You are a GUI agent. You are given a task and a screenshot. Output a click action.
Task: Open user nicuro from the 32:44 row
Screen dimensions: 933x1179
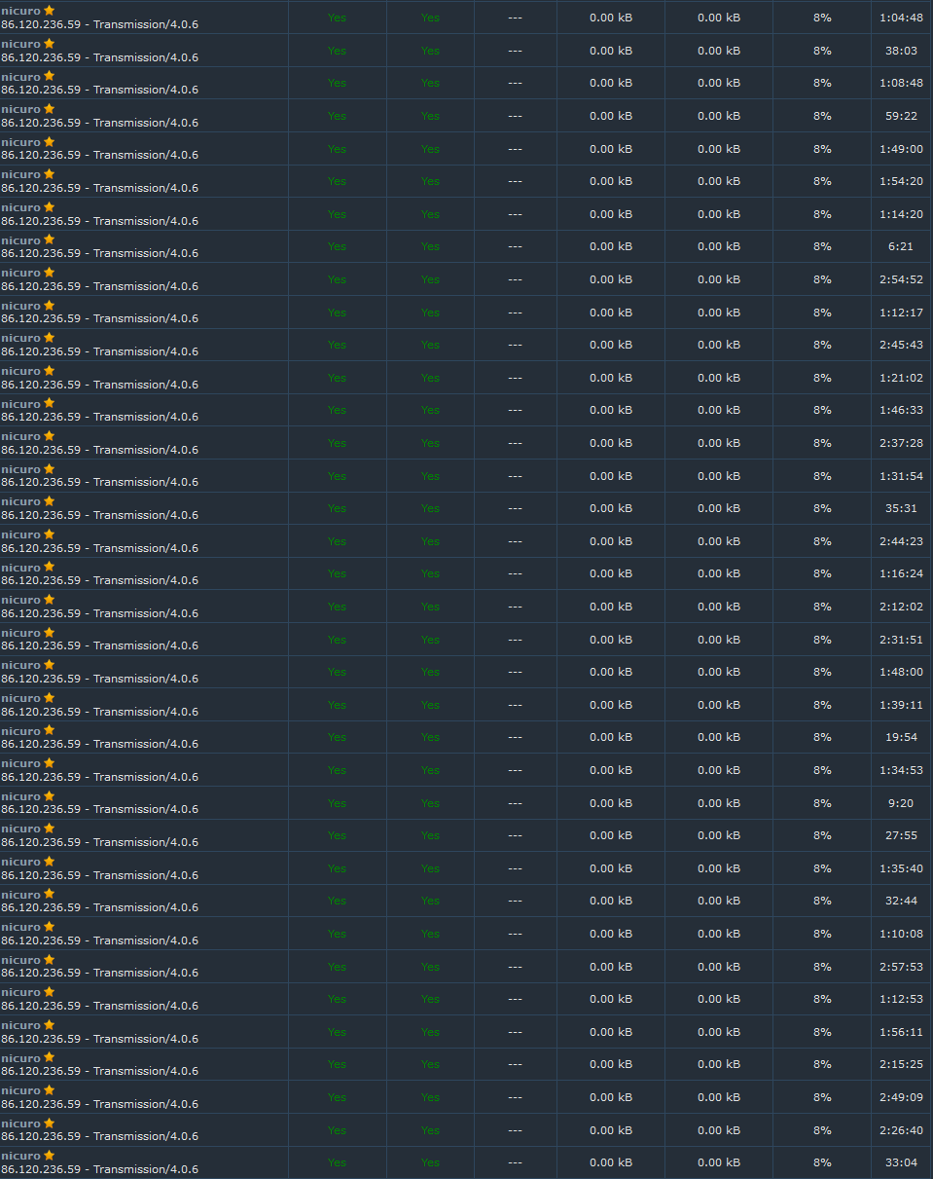tap(20, 895)
